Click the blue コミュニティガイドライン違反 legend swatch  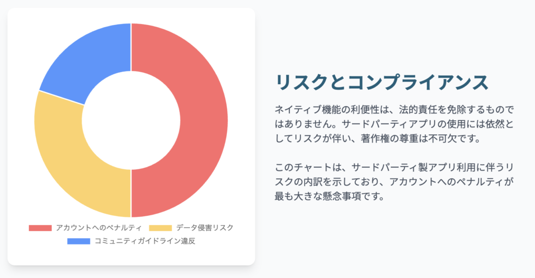click(x=79, y=241)
